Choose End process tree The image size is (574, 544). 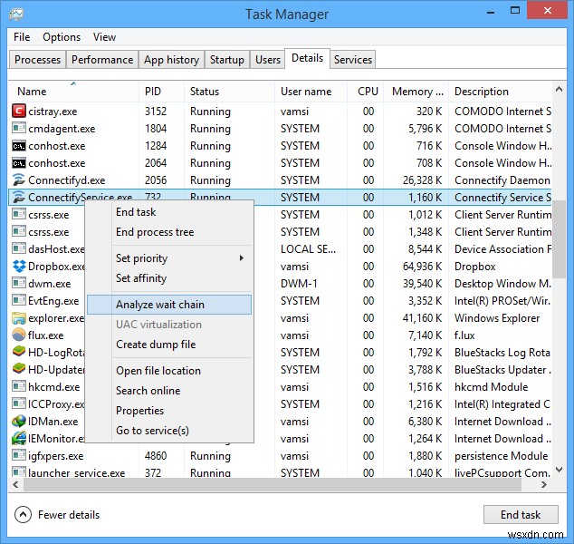click(x=168, y=232)
